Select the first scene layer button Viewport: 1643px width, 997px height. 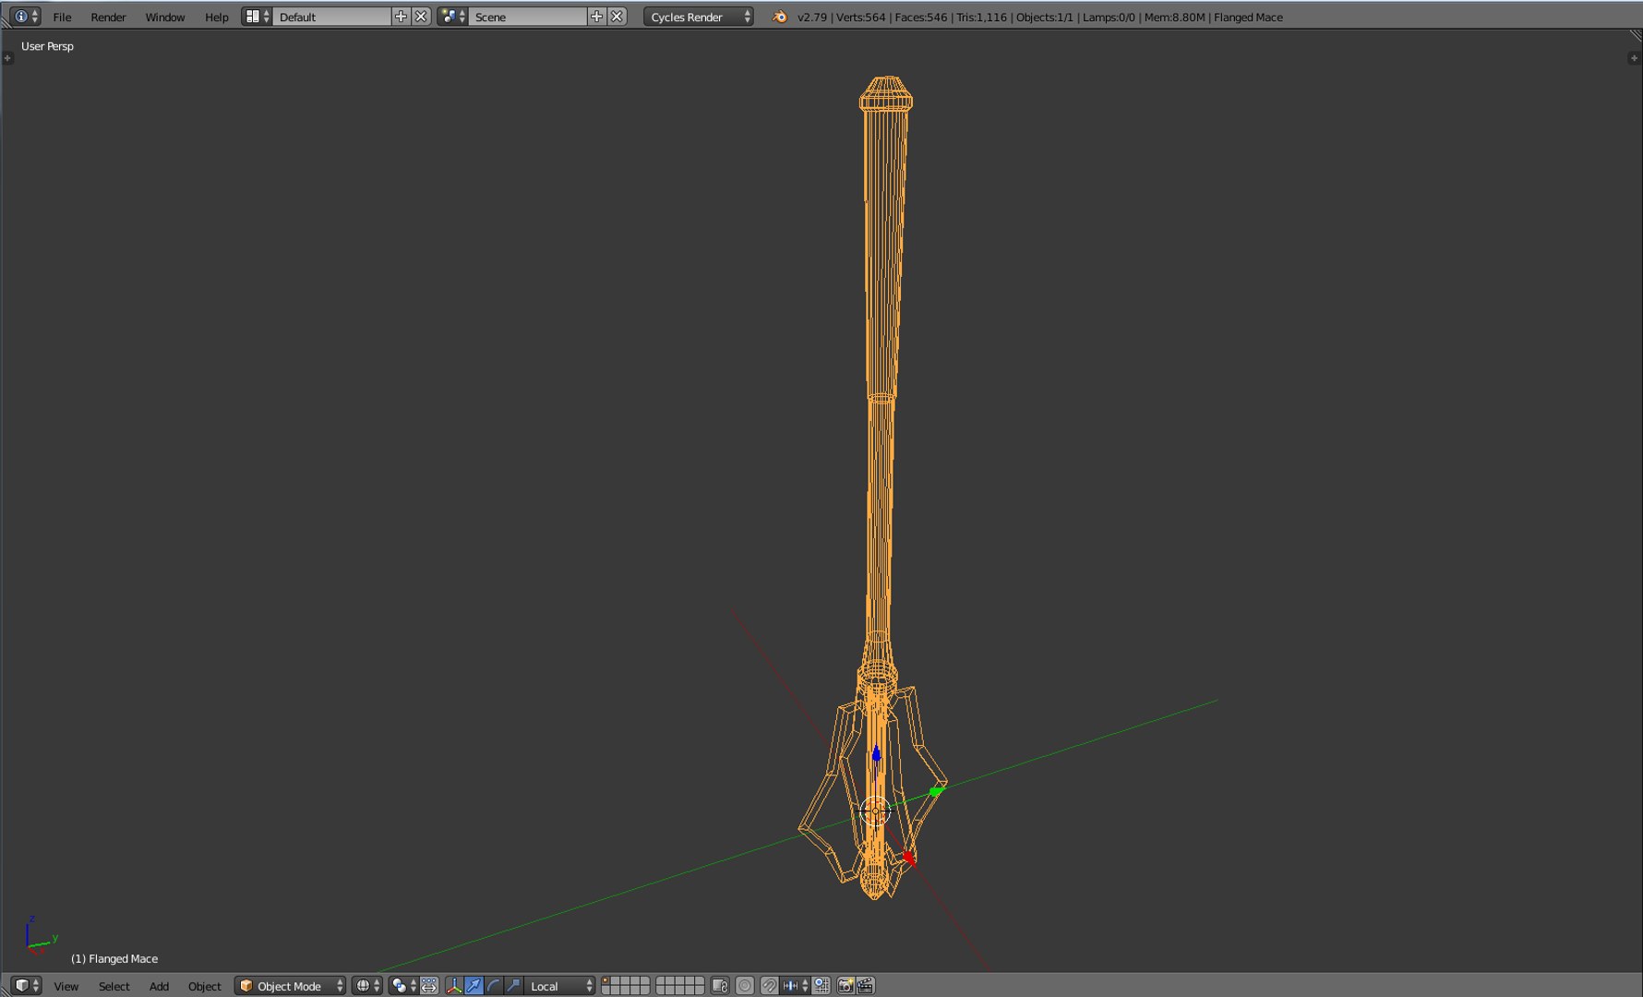click(606, 981)
